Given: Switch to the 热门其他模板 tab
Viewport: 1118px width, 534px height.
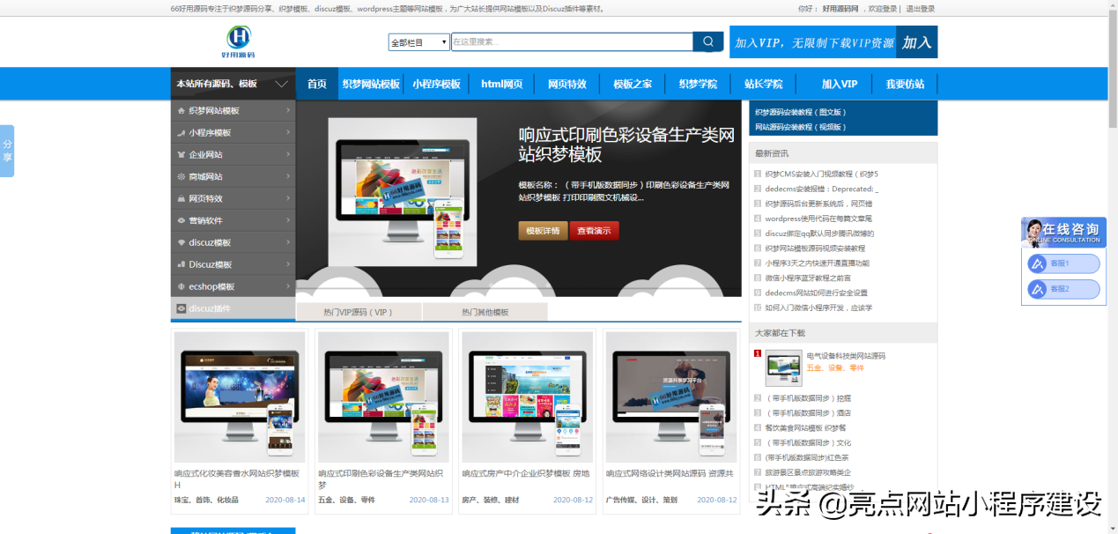Looking at the screenshot, I should point(485,311).
